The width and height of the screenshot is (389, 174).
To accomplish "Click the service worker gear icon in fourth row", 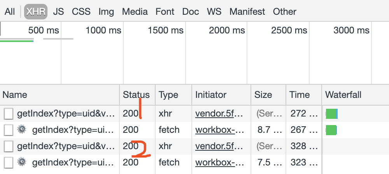I will coord(21,162).
